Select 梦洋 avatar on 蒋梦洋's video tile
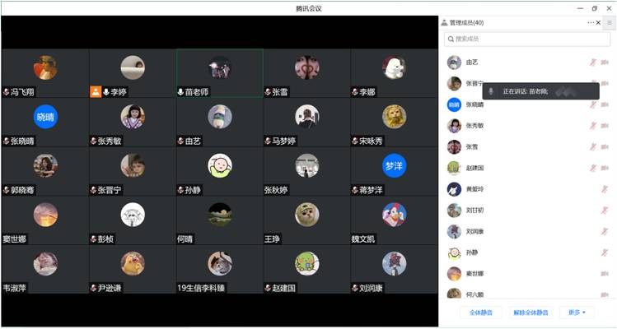 click(x=394, y=164)
